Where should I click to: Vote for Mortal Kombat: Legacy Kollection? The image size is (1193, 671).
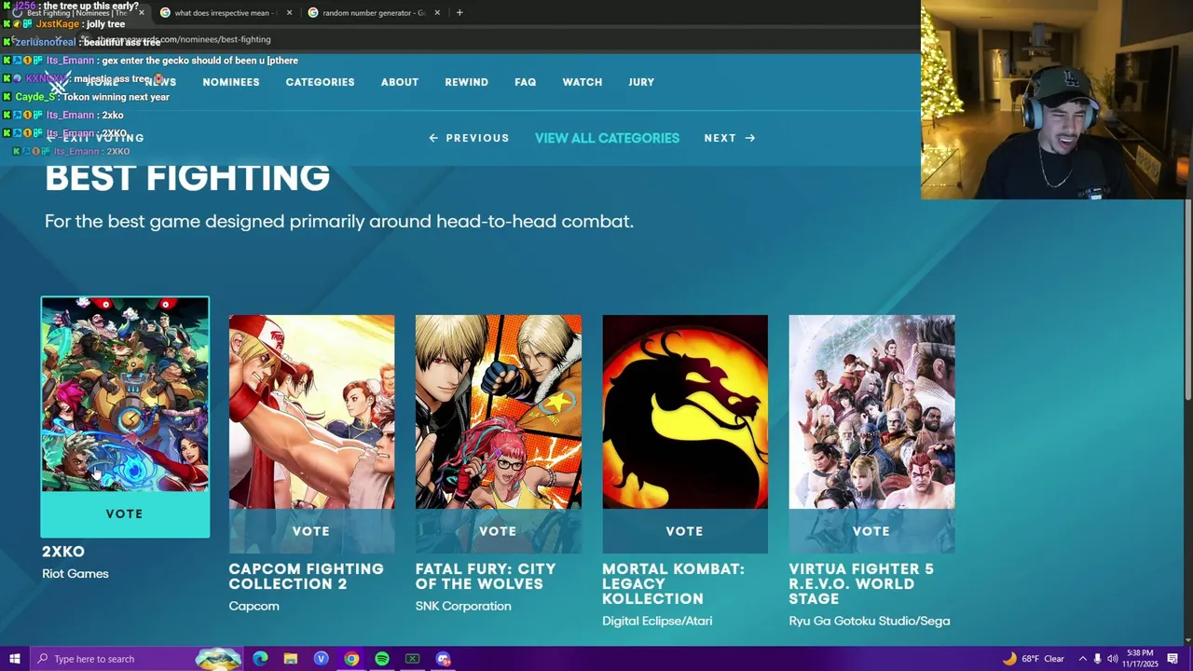[685, 531]
